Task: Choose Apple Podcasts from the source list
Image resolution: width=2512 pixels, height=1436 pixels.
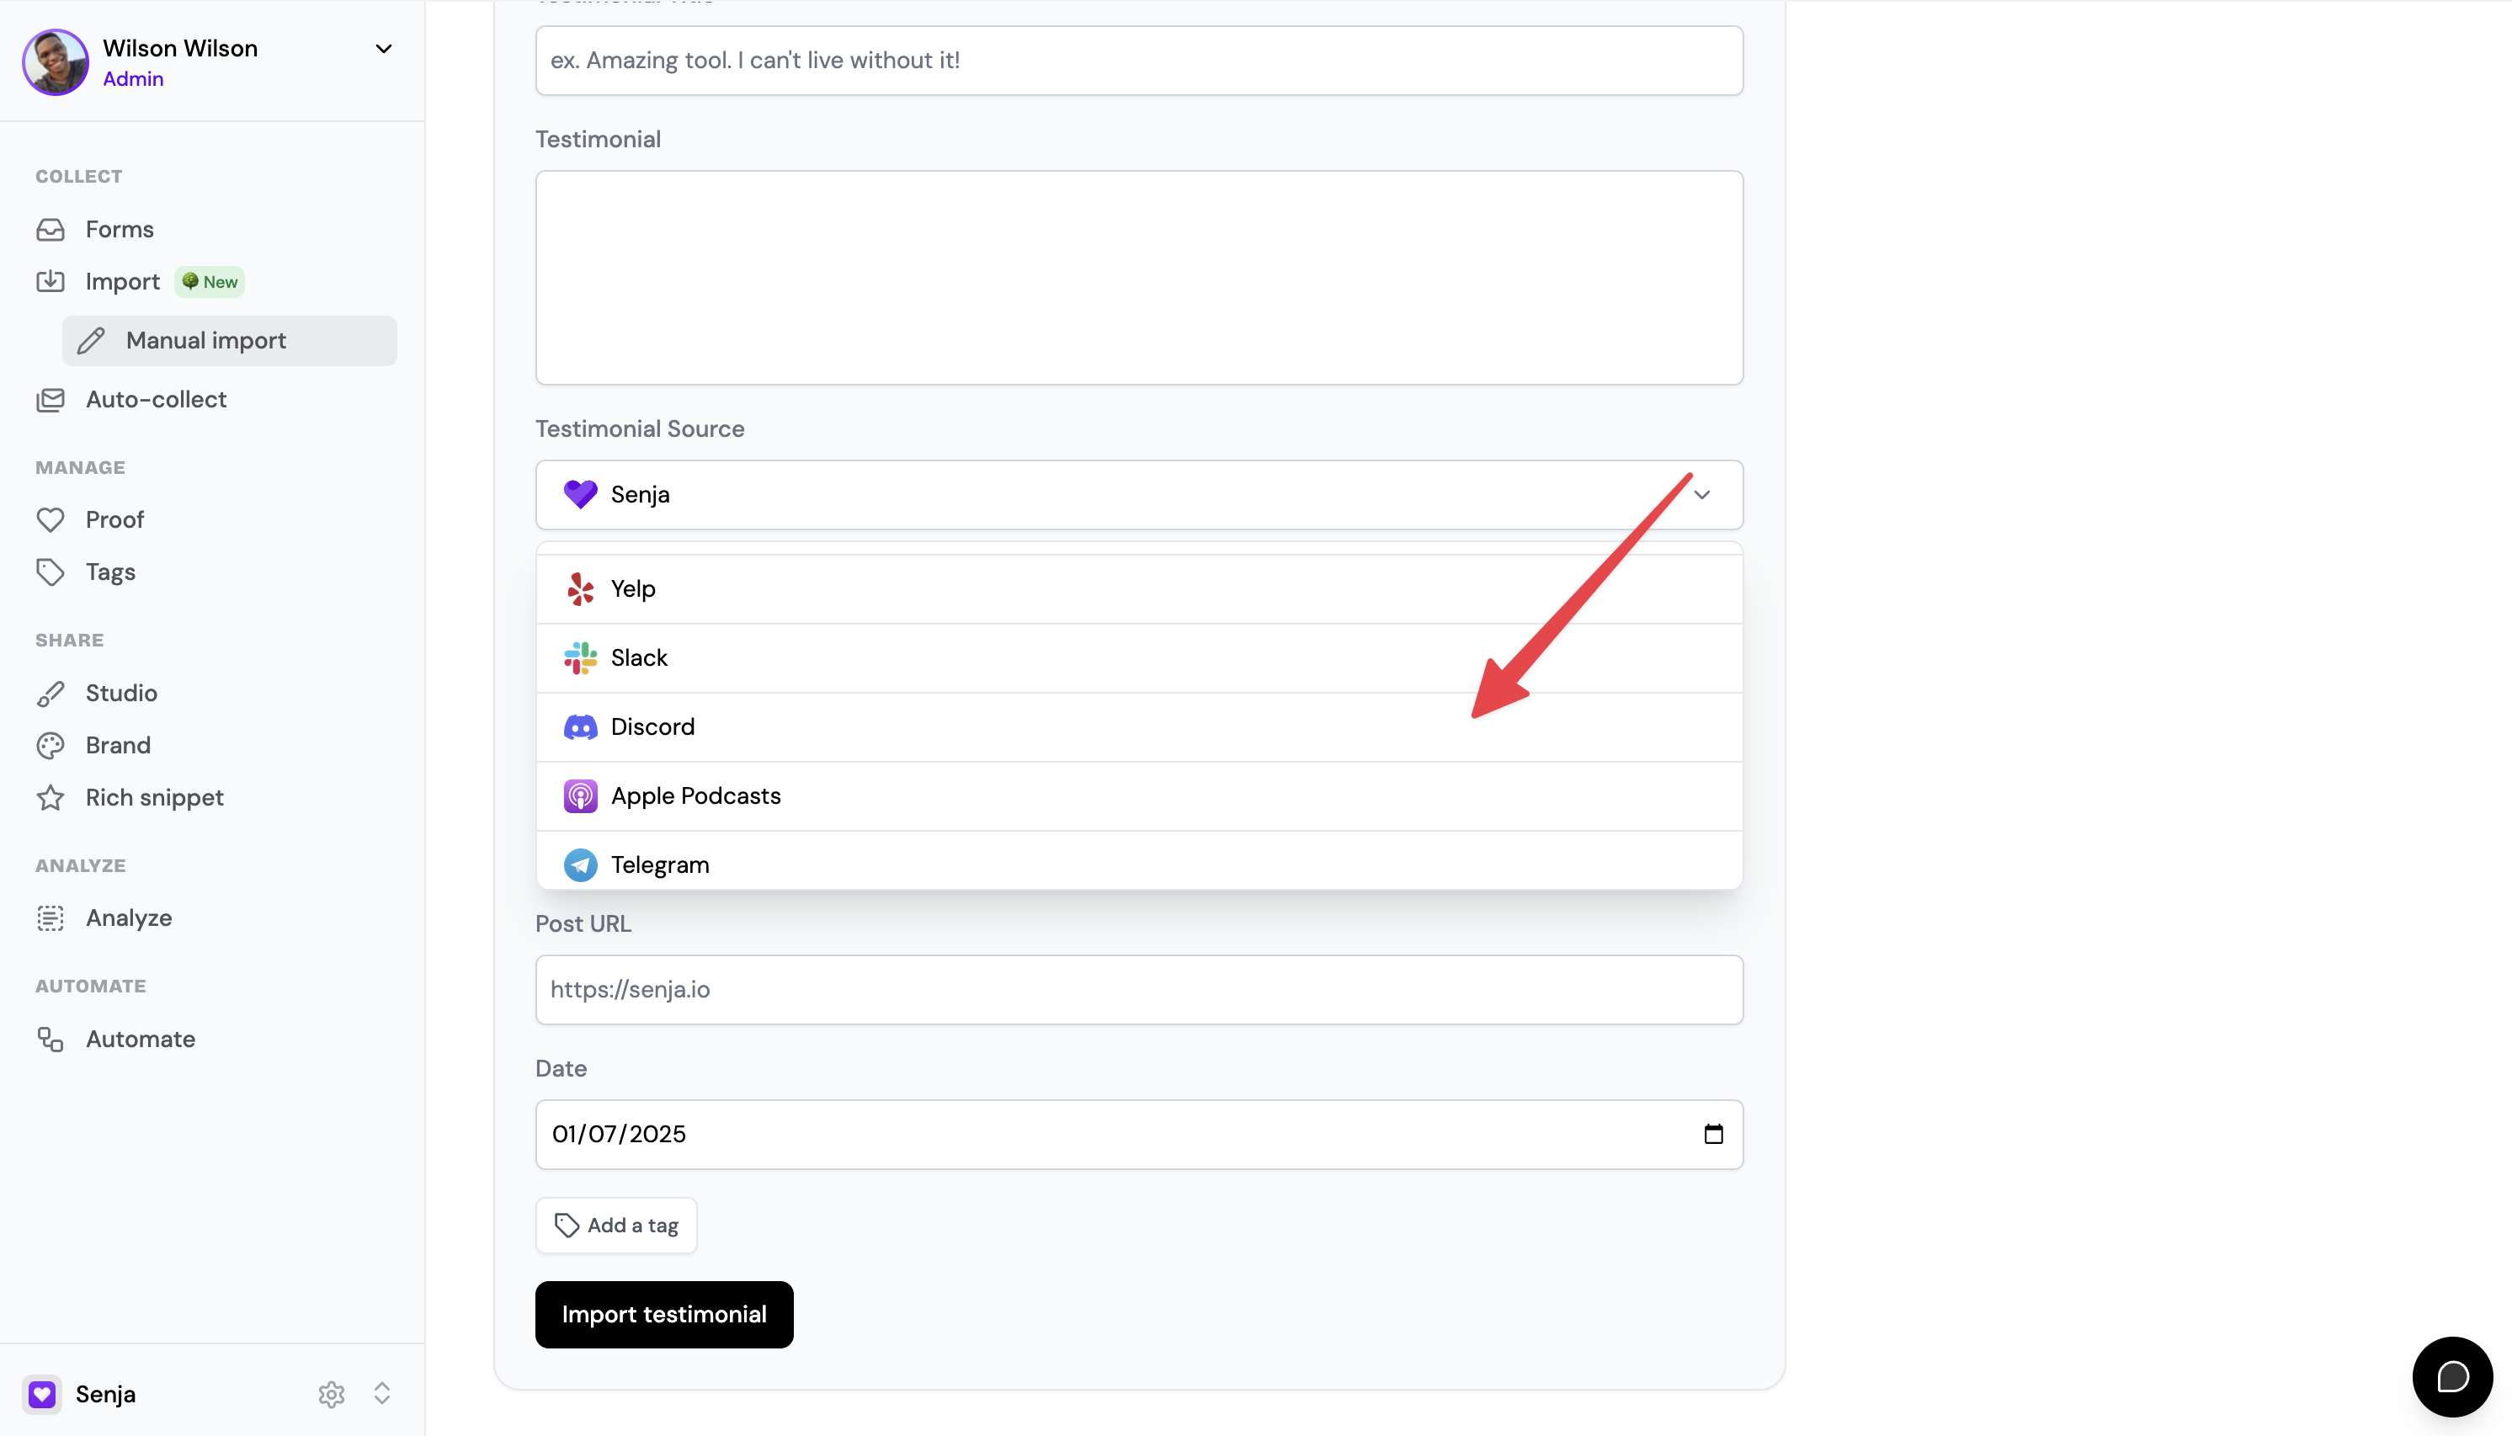Action: (x=1139, y=796)
